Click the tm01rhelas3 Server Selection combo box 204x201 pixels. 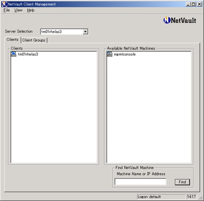64,31
